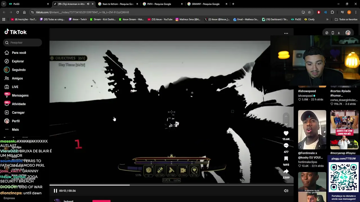The image size is (360, 202).
Task: Show more bookmarks chevron
Action: (327, 19)
